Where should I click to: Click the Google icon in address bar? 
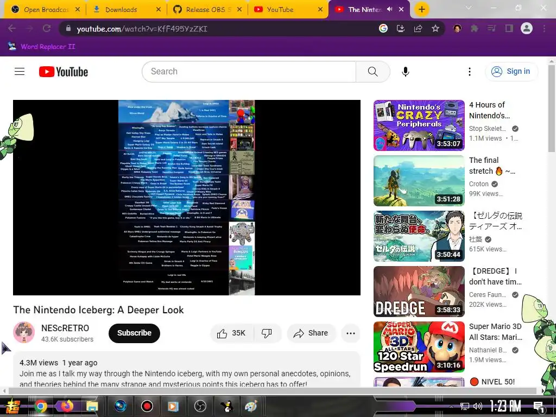383,28
